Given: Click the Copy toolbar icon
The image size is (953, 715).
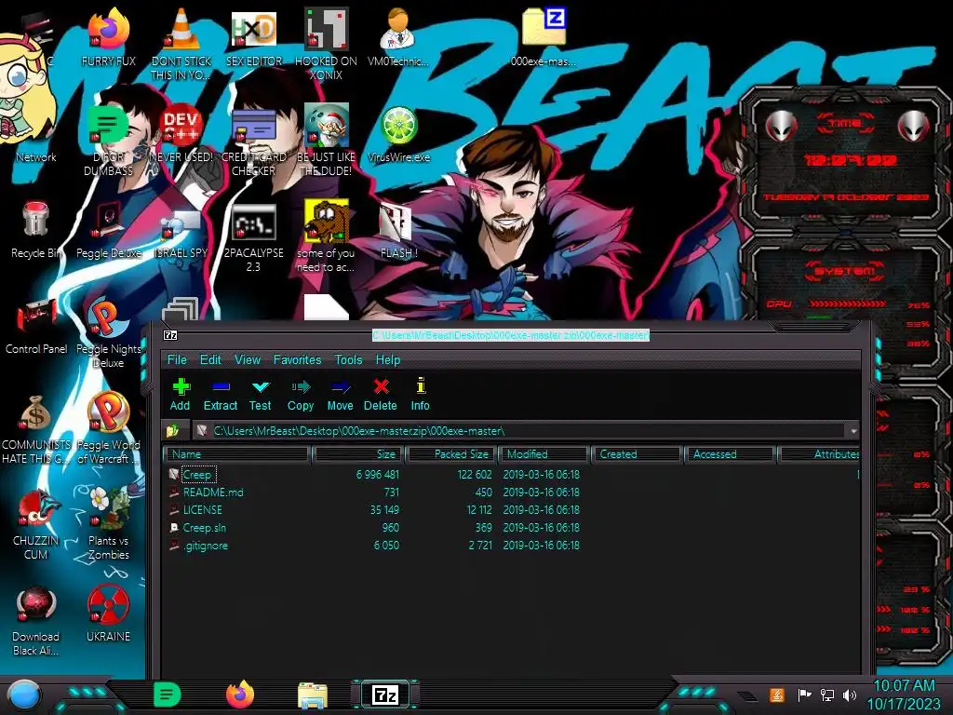Looking at the screenshot, I should coord(301,395).
